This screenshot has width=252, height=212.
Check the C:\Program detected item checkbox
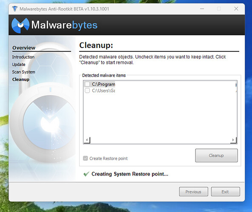(x=87, y=84)
